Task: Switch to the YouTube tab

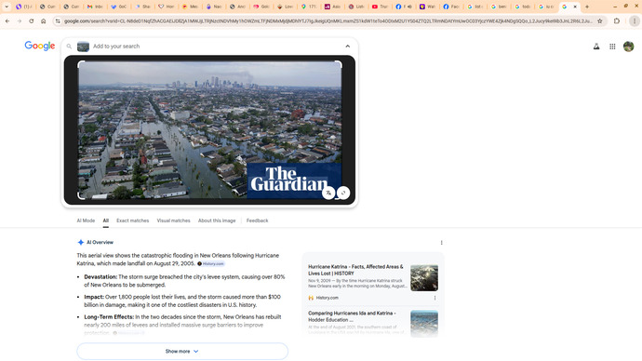Action: pyautogui.click(x=380, y=7)
